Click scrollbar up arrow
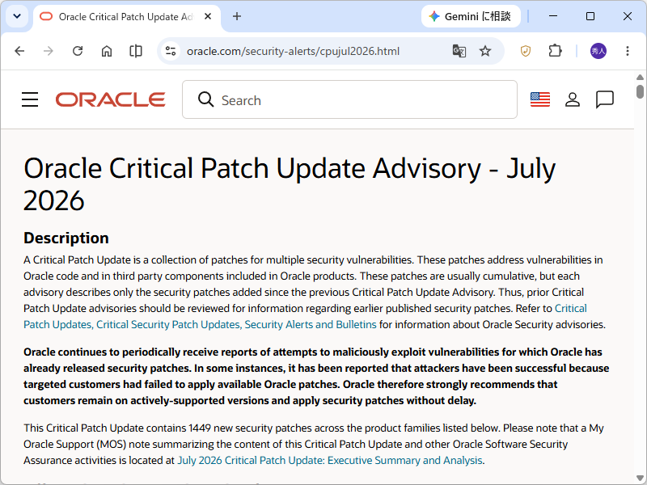This screenshot has width=647, height=485. [640, 77]
